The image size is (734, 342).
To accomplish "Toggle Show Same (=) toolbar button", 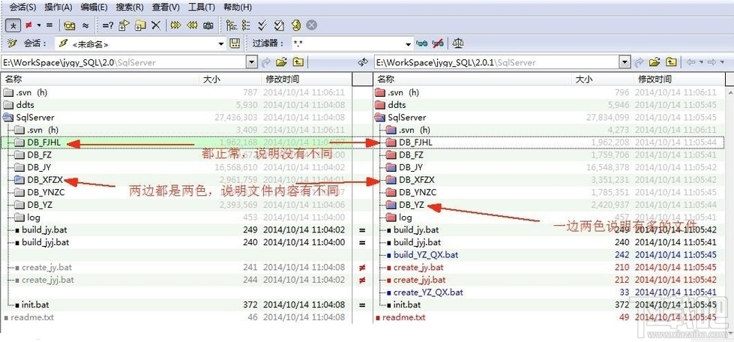I will point(49,25).
